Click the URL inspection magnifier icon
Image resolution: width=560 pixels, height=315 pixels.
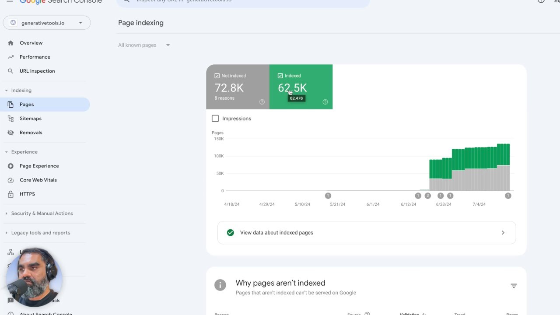click(10, 71)
